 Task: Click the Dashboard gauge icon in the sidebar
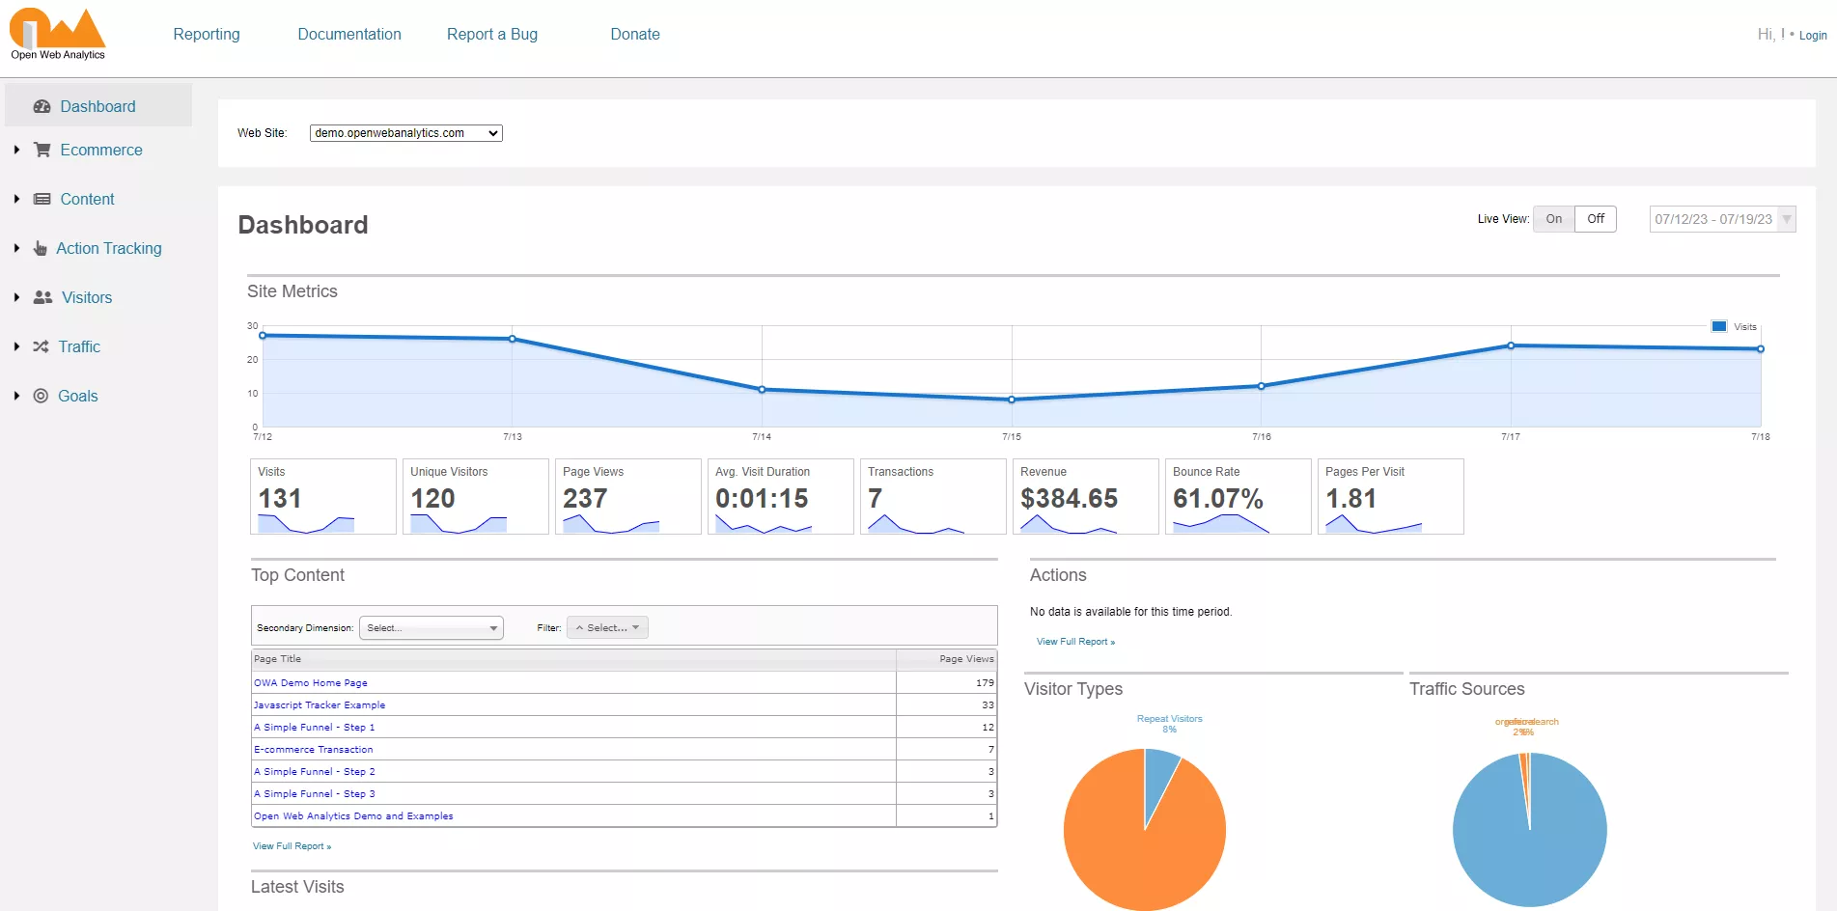42,106
